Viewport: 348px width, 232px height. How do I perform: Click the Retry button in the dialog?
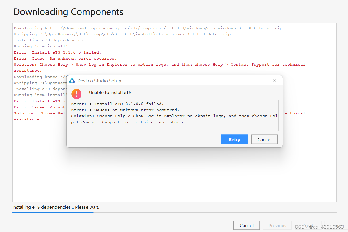[234, 139]
